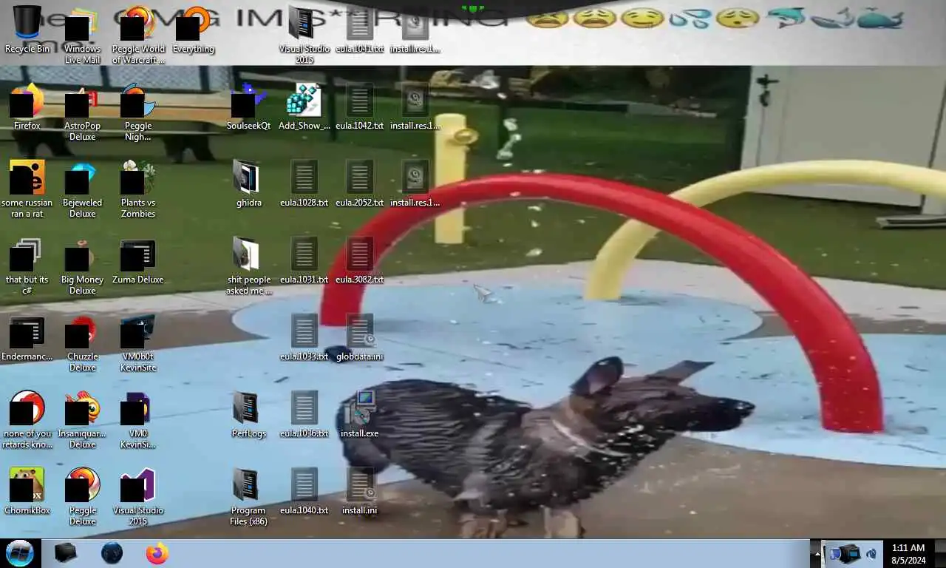Select the 'that but its c#' icon
This screenshot has width=946, height=568.
point(27,266)
